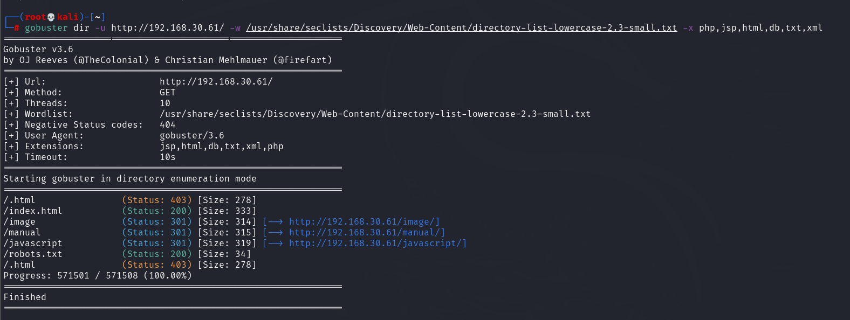Image resolution: width=850 pixels, height=320 pixels.
Task: Click the first Status: 403 label
Action: 157,200
